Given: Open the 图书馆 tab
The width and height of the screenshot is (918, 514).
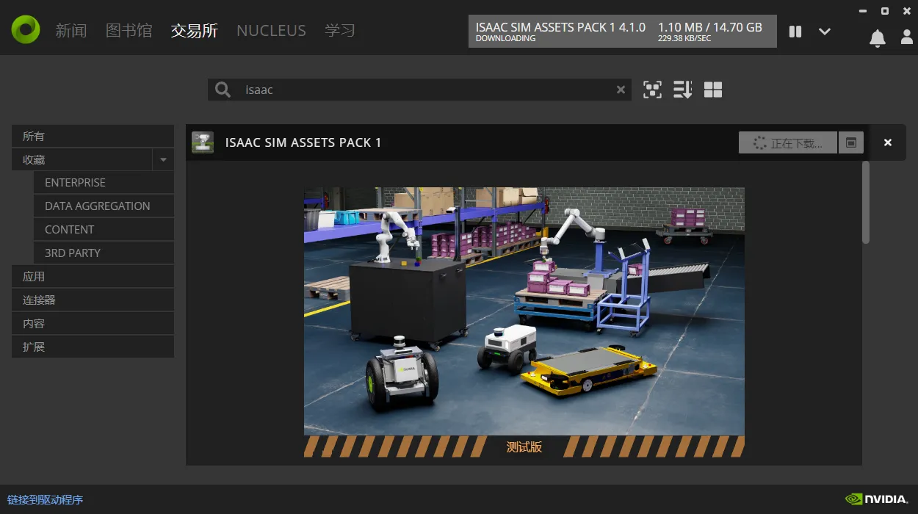Looking at the screenshot, I should coord(129,30).
